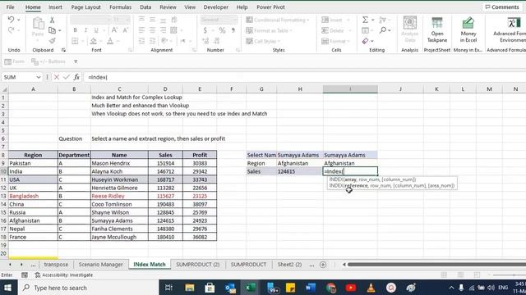Add a new sheet with plus button
Image resolution: width=526 pixels, height=295 pixels.
[x=323, y=265]
